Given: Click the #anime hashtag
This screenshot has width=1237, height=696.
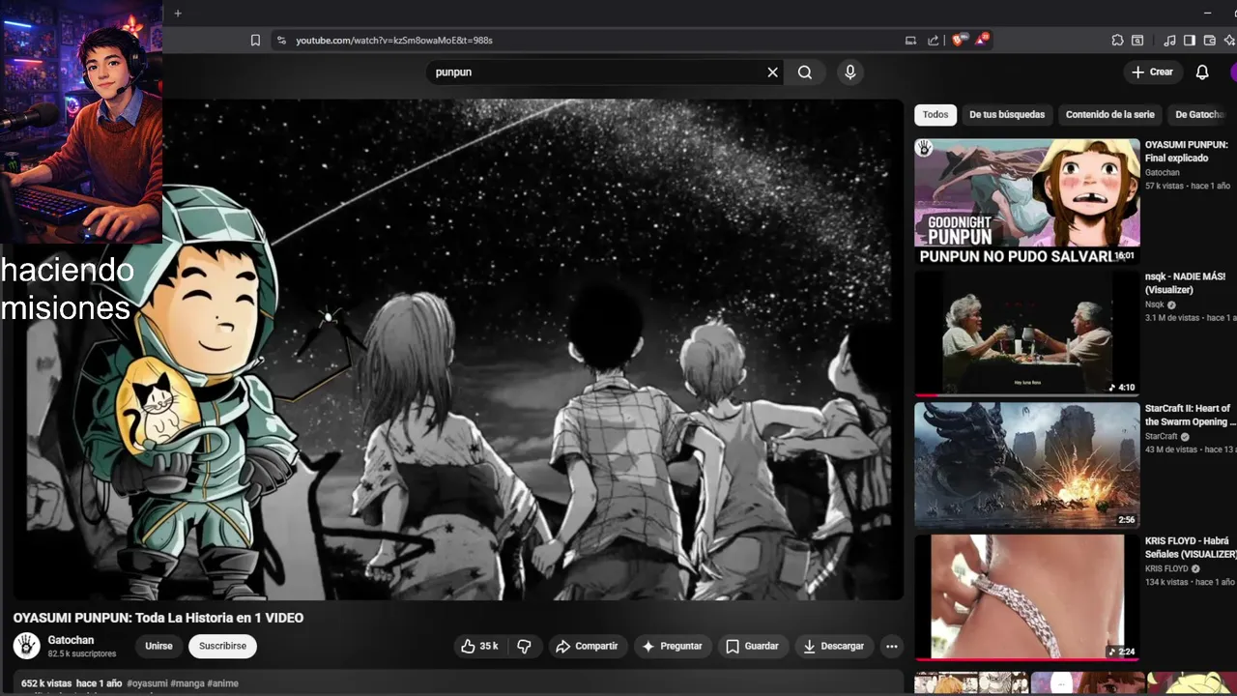Looking at the screenshot, I should (x=222, y=683).
